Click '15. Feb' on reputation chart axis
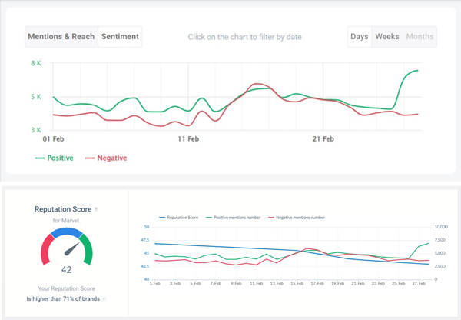This screenshot has height=320, width=461. click(297, 284)
